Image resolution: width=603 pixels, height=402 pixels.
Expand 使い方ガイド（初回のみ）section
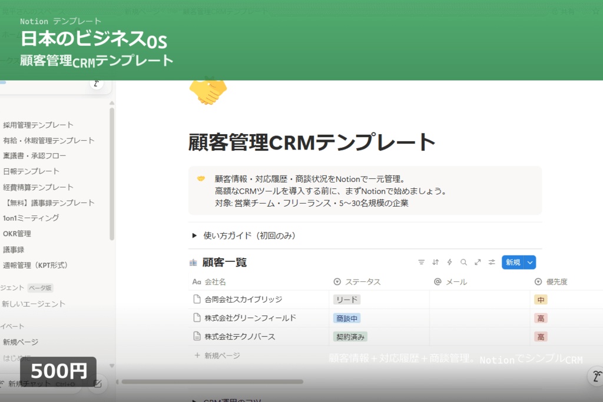tap(194, 235)
